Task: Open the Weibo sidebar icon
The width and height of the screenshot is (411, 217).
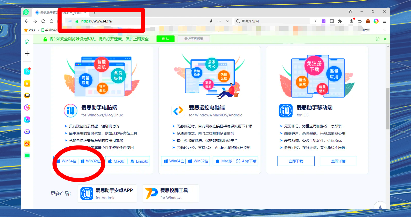Action: [x=27, y=144]
